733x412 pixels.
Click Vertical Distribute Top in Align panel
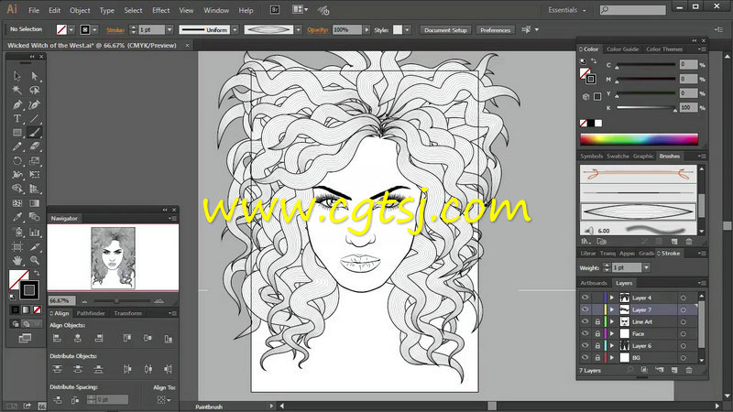click(58, 369)
